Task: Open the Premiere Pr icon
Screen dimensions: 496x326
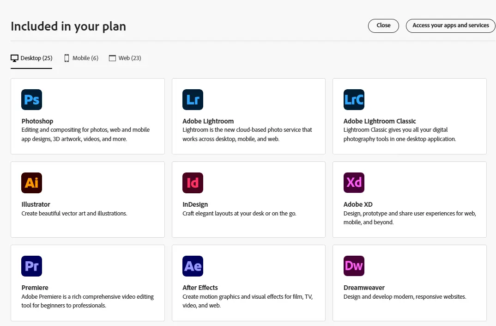Action: pyautogui.click(x=31, y=266)
